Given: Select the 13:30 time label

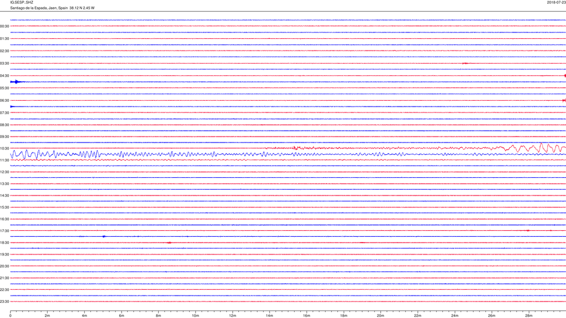Looking at the screenshot, I should [x=5, y=184].
